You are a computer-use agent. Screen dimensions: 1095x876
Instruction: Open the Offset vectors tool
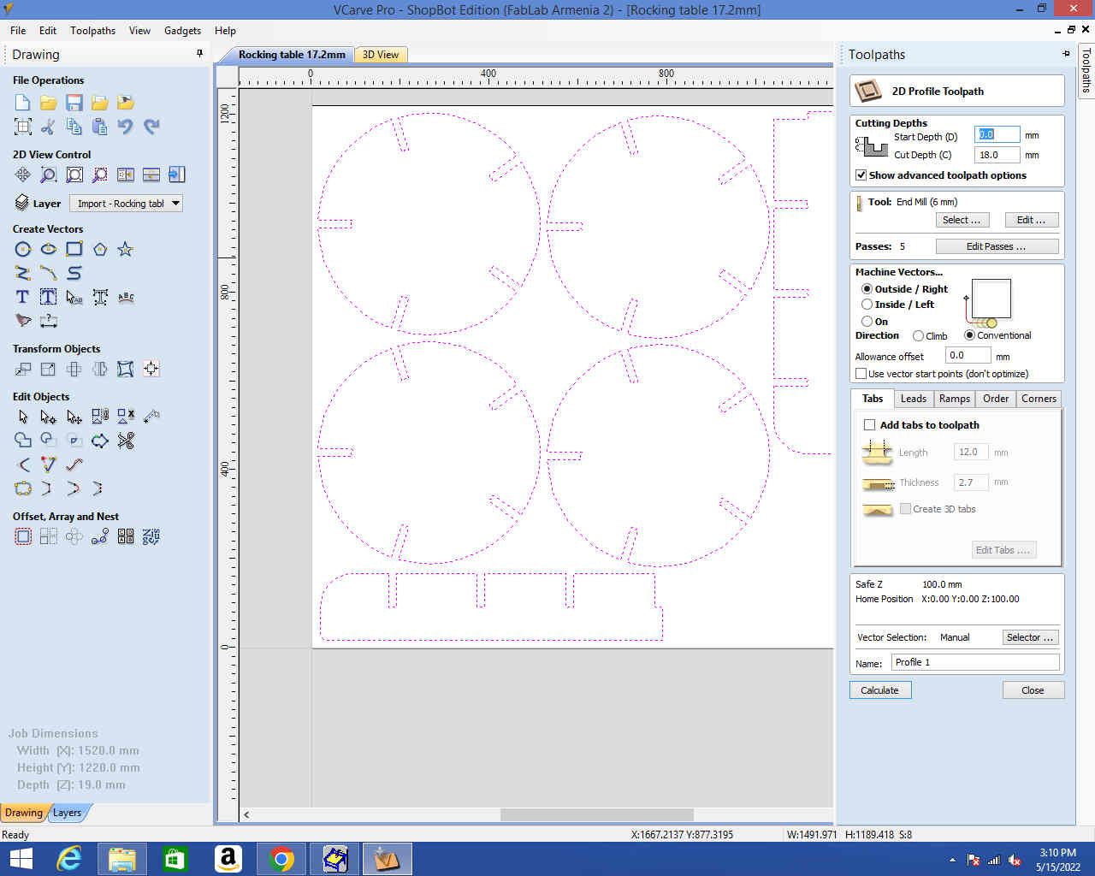coord(23,536)
